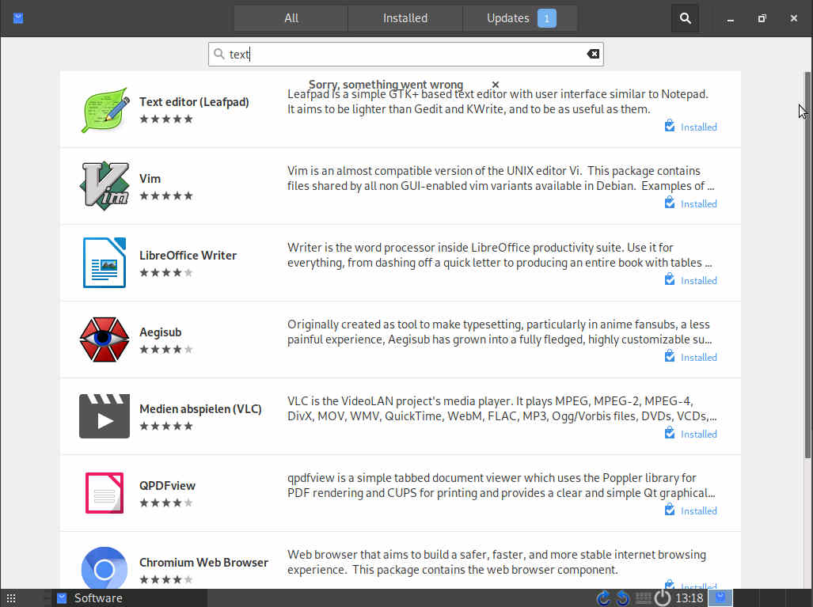
Task: Click the Installed label for Vim
Action: [x=698, y=203]
